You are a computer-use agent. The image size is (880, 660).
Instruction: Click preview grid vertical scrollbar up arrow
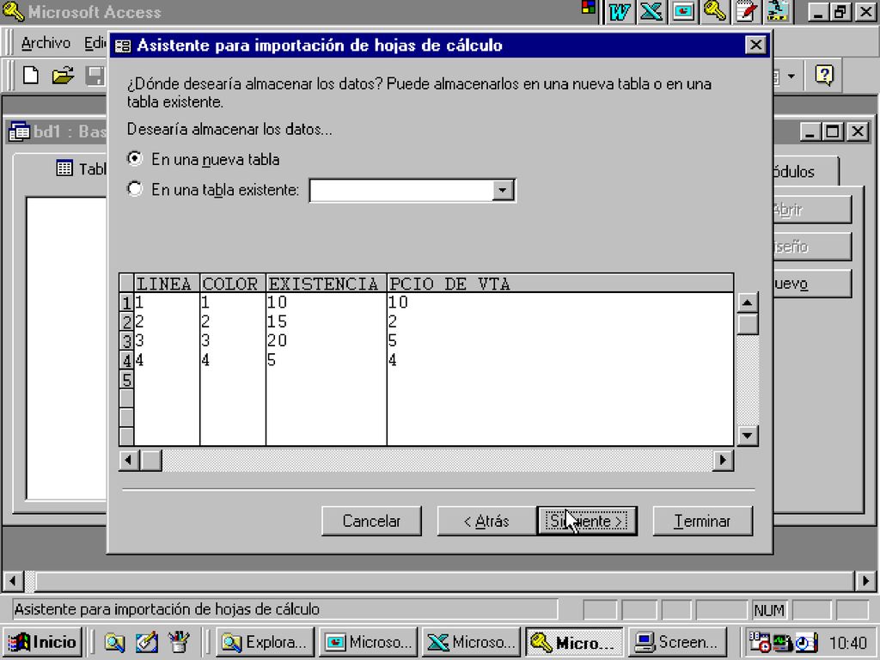[748, 303]
